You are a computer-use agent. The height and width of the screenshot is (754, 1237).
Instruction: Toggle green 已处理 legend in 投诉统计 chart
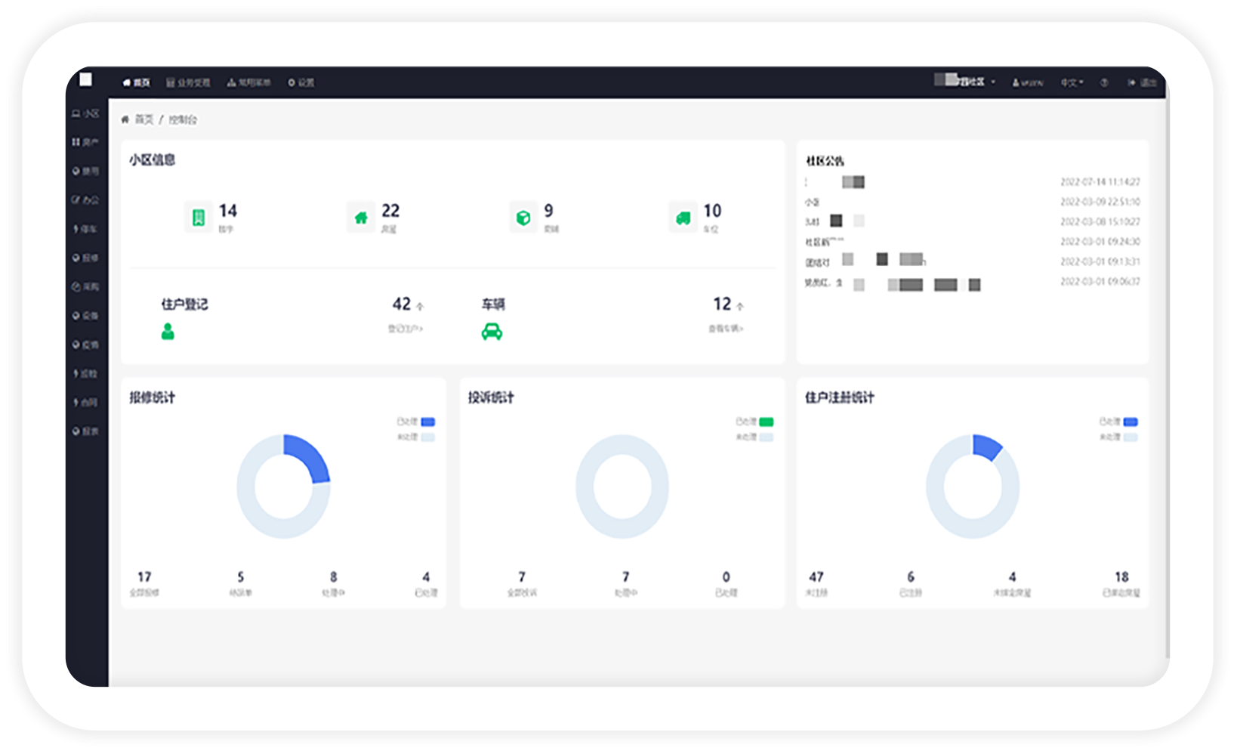click(766, 422)
